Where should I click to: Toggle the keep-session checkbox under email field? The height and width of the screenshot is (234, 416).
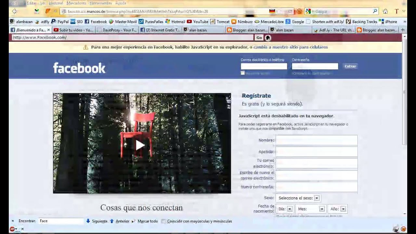pos(242,73)
